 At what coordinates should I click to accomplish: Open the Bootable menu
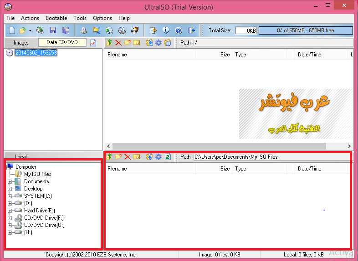click(x=56, y=18)
